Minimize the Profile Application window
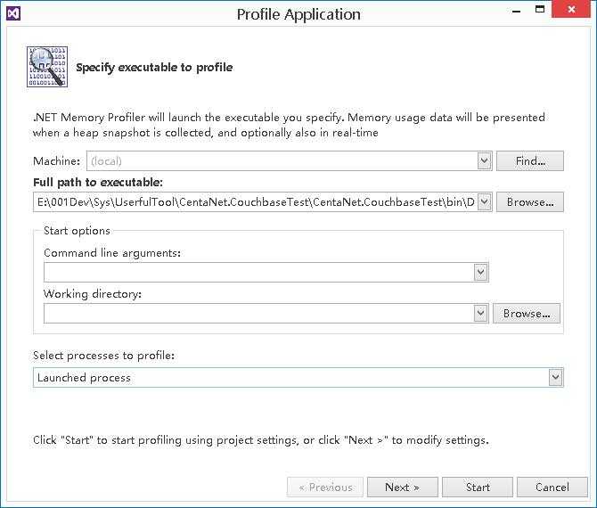Viewport: 597px width, 508px height. (x=515, y=11)
